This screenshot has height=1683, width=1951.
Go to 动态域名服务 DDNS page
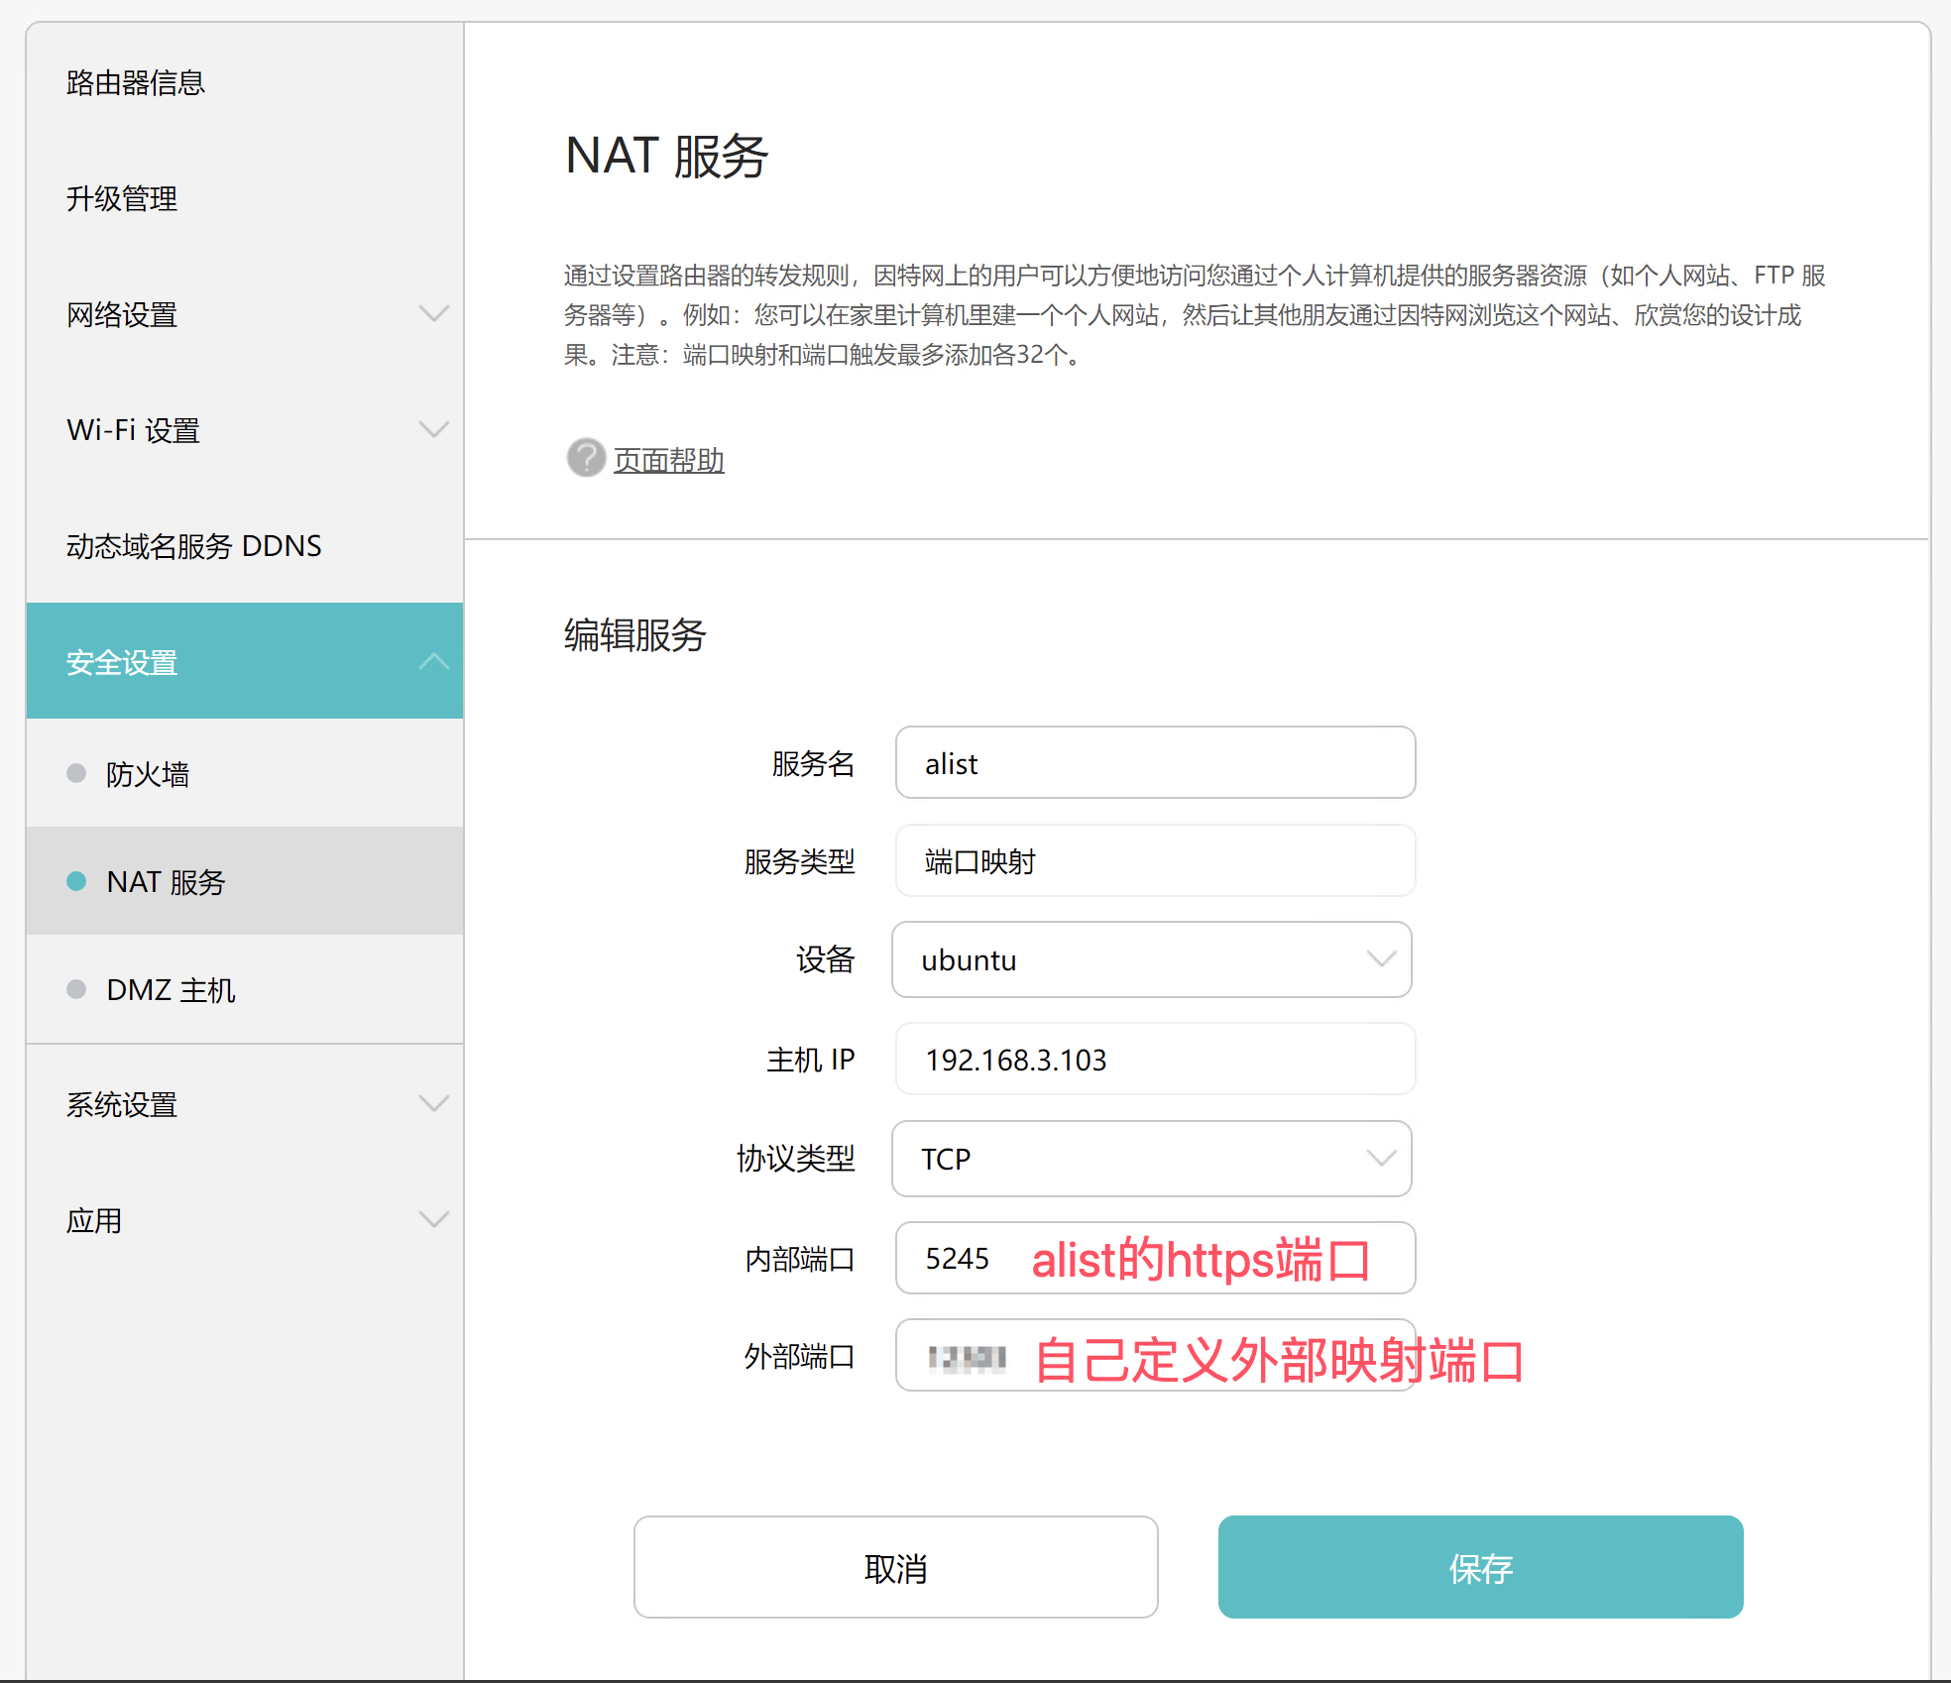(x=194, y=546)
